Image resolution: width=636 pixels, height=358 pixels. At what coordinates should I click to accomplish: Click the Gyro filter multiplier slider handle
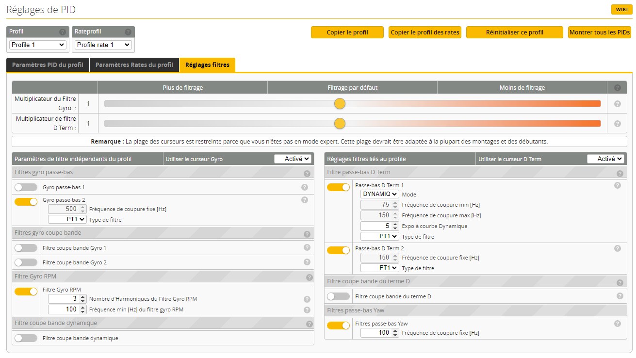[x=340, y=103]
